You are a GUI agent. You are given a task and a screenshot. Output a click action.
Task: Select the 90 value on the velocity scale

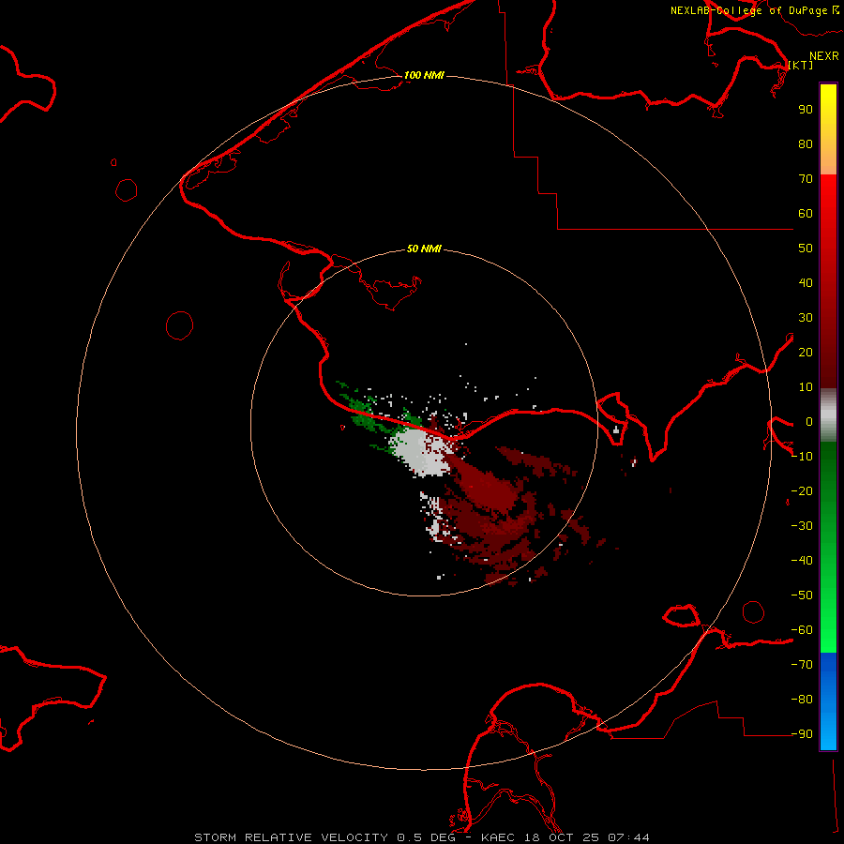(806, 110)
